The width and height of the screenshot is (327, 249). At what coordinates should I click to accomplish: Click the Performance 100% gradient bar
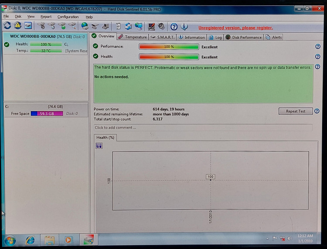point(169,47)
